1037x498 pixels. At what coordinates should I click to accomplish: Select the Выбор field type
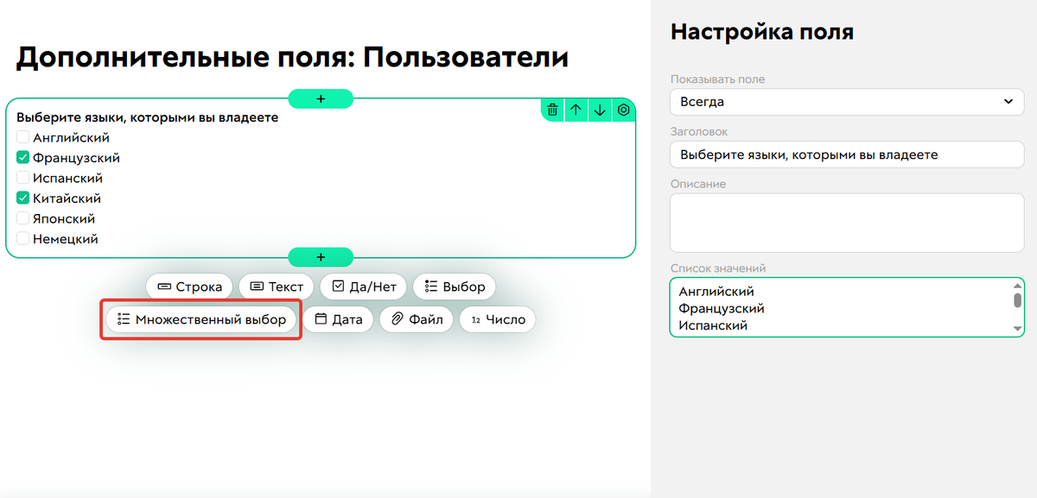pos(454,286)
